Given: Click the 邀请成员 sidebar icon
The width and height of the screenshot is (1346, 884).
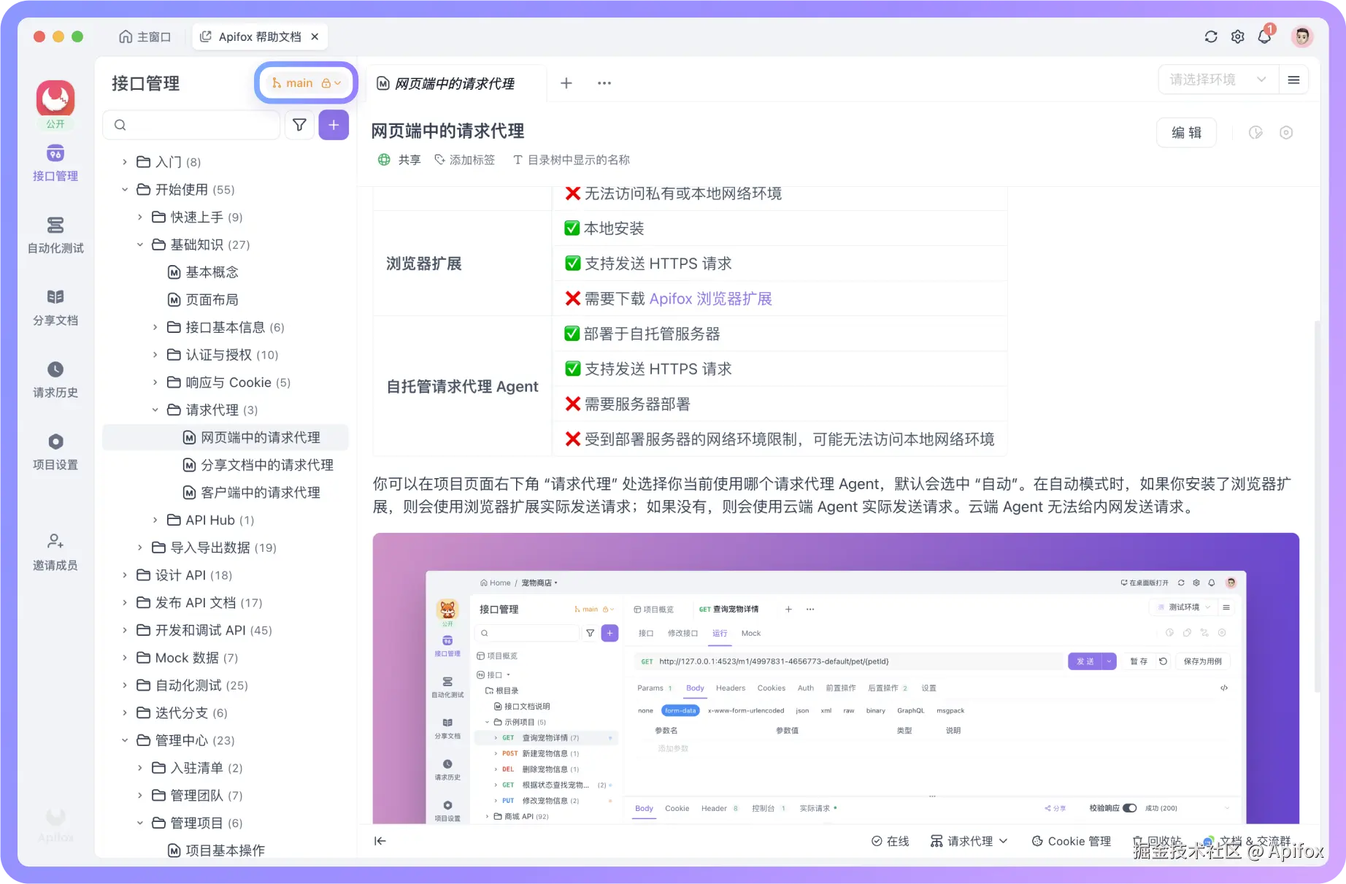Looking at the screenshot, I should (x=55, y=550).
